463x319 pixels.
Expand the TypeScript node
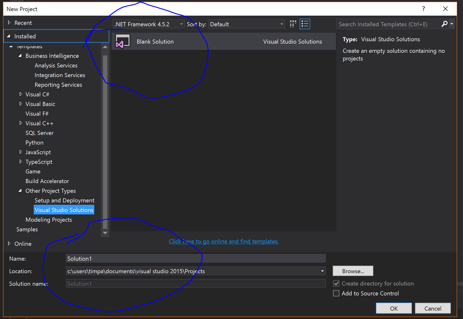pos(21,162)
